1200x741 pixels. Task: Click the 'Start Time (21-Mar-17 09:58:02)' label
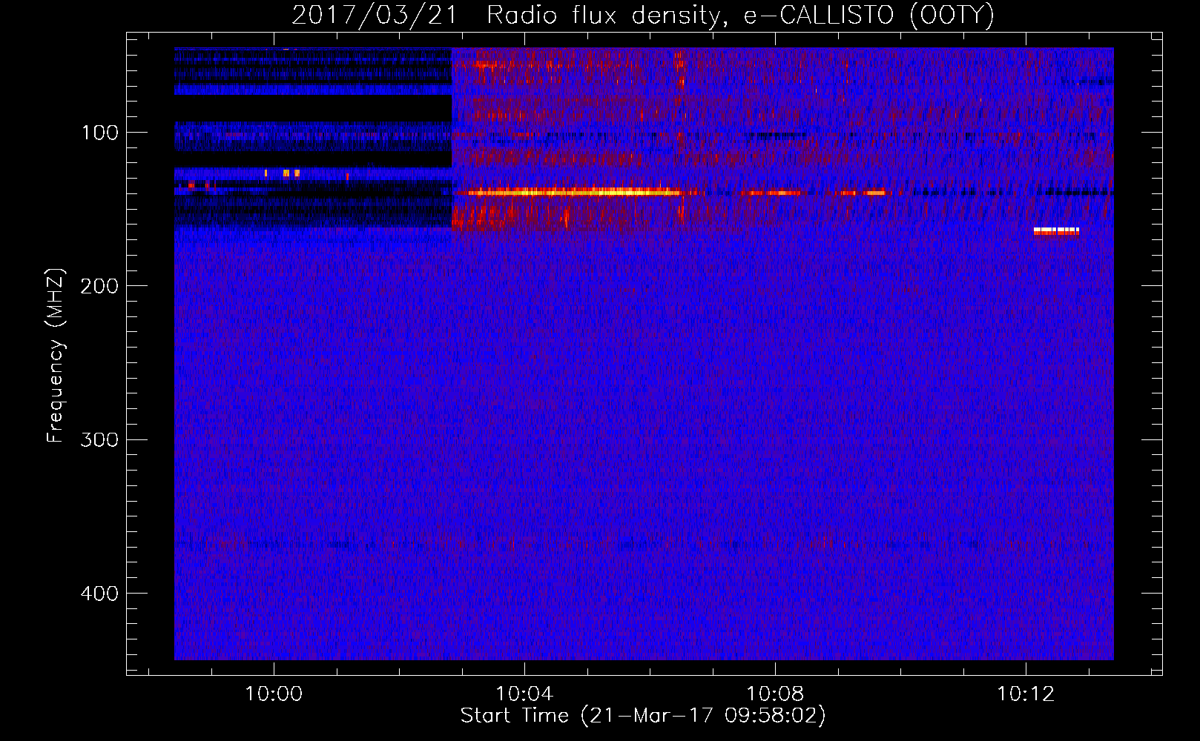[643, 716]
